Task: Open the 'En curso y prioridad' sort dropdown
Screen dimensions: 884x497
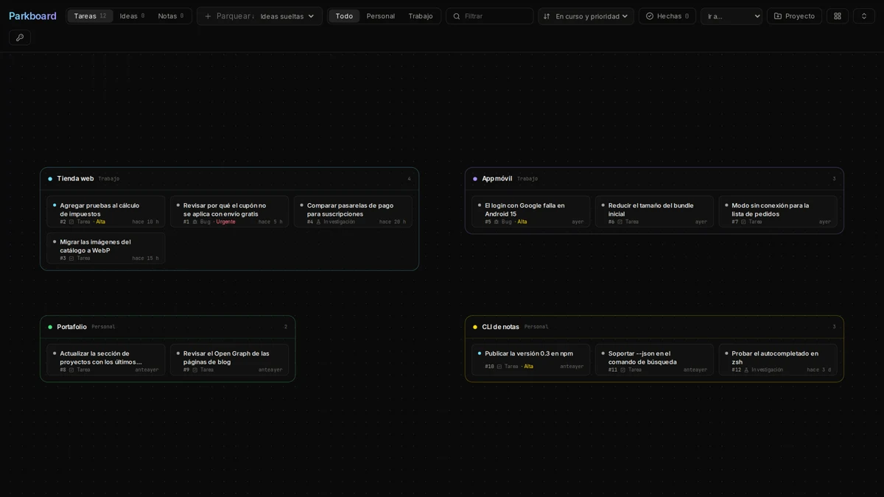Action: [586, 16]
